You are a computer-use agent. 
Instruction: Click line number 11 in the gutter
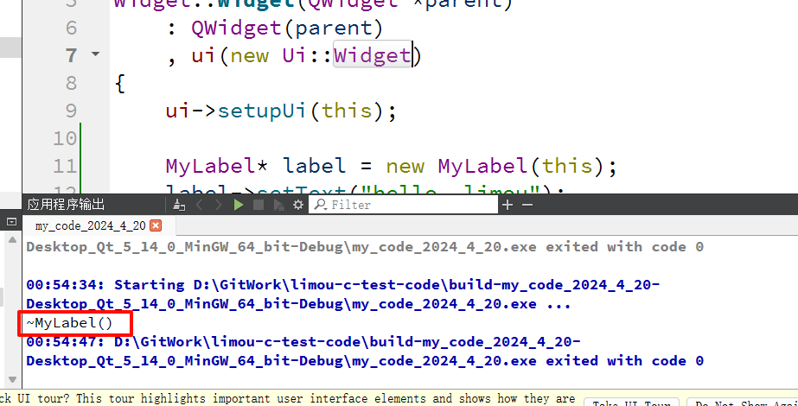(x=65, y=166)
